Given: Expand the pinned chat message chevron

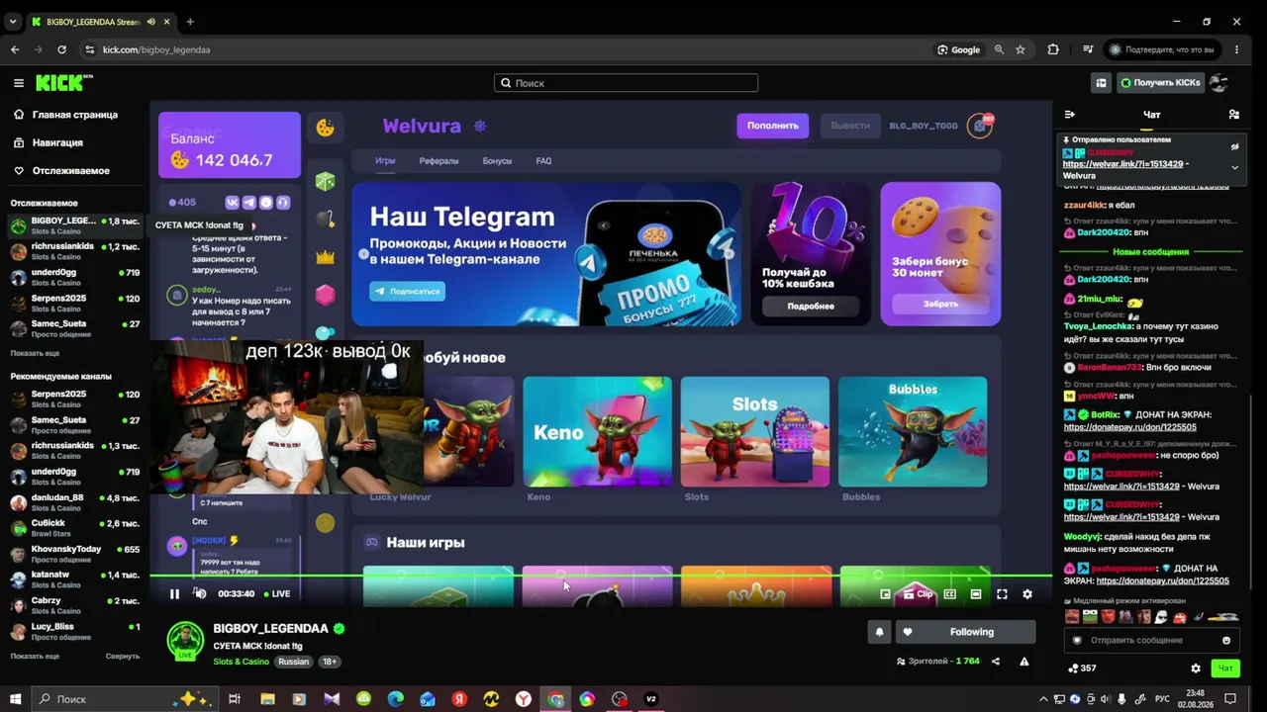Looking at the screenshot, I should (x=1234, y=167).
